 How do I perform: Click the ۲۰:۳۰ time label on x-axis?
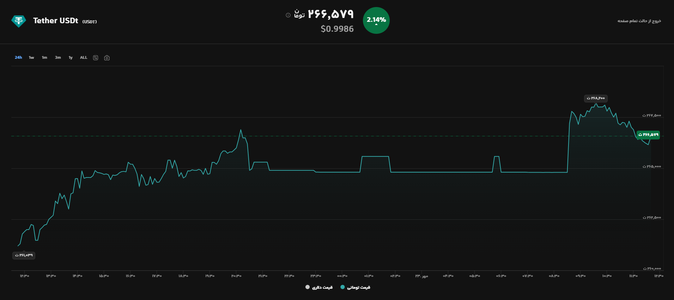tap(236, 276)
